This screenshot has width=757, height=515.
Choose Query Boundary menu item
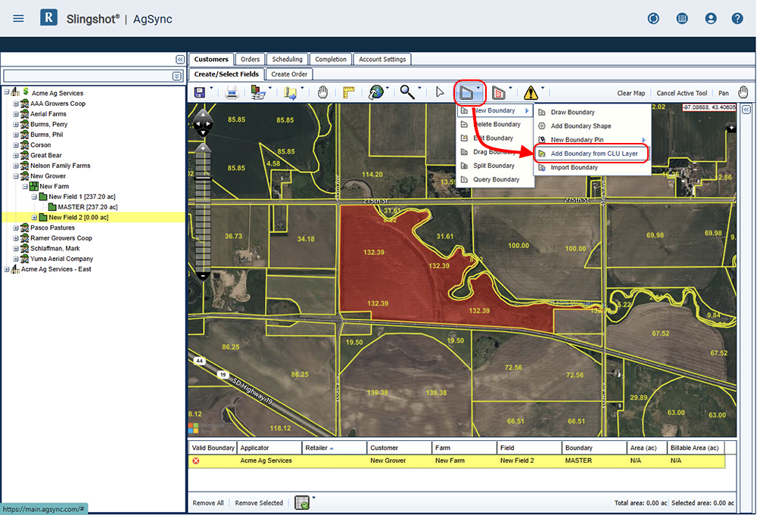495,180
